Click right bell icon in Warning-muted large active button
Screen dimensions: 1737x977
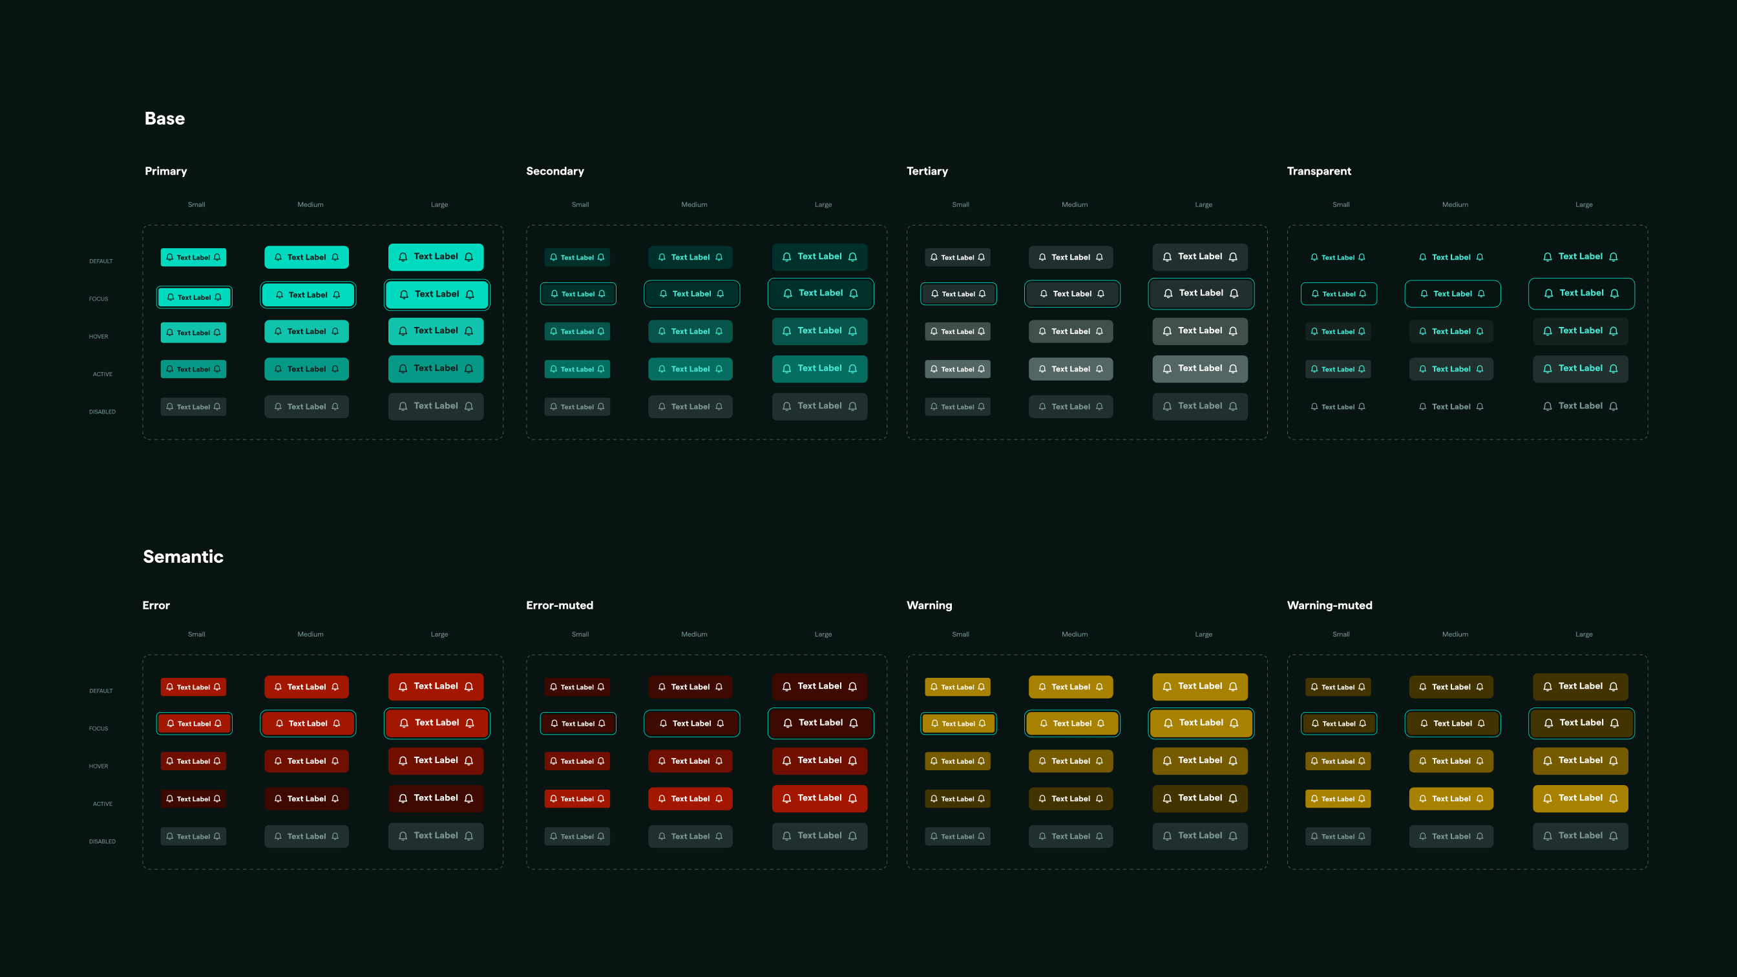coord(1613,798)
